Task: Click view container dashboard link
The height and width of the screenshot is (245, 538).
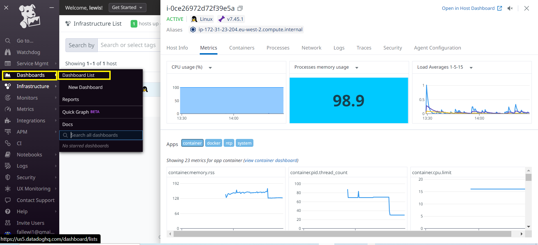Action: [x=271, y=160]
